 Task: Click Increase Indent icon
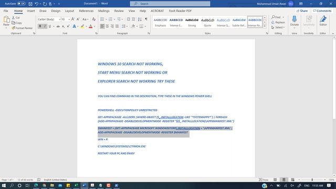pyautogui.click(x=133, y=19)
